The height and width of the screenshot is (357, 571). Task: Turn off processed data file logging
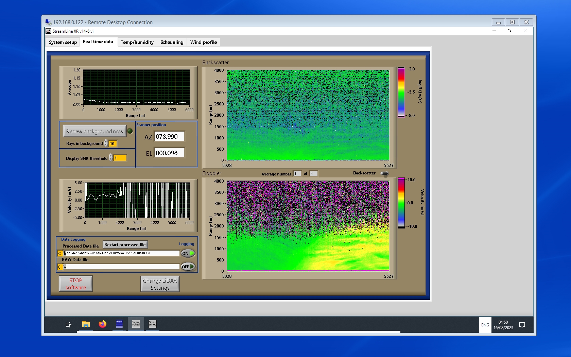pyautogui.click(x=188, y=253)
